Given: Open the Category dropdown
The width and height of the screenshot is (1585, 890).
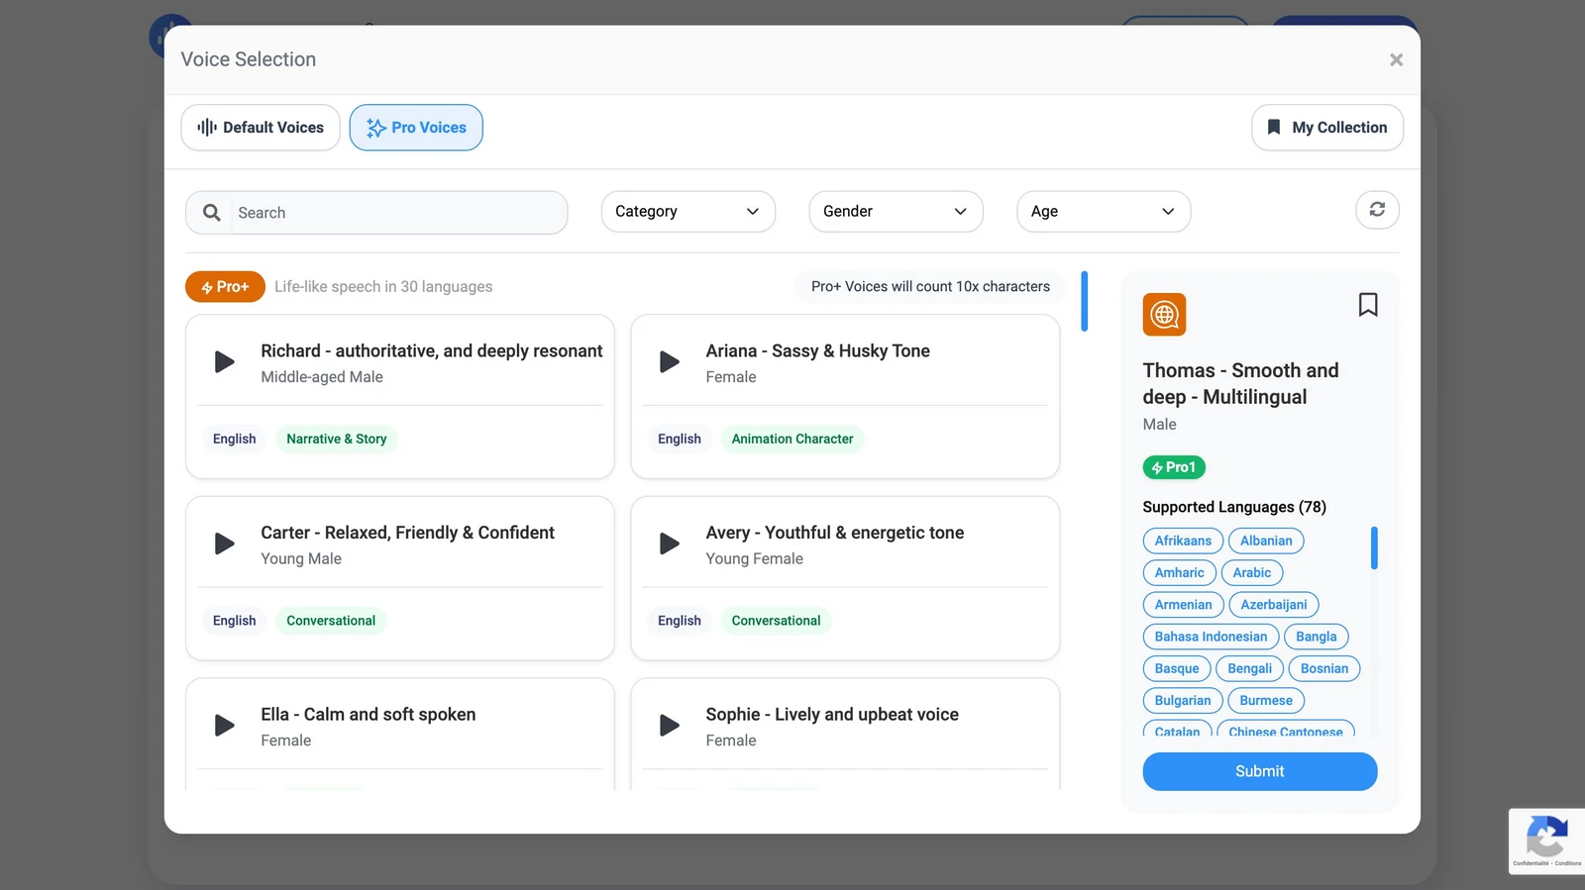Looking at the screenshot, I should click(687, 212).
